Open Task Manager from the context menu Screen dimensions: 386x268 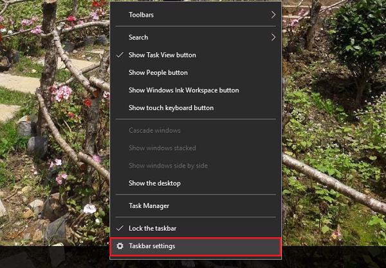click(x=196, y=206)
